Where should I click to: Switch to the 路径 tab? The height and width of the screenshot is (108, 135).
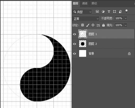[x=94, y=4]
